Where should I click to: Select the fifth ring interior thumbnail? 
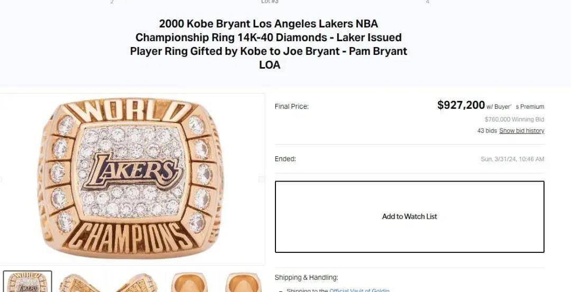point(243,282)
